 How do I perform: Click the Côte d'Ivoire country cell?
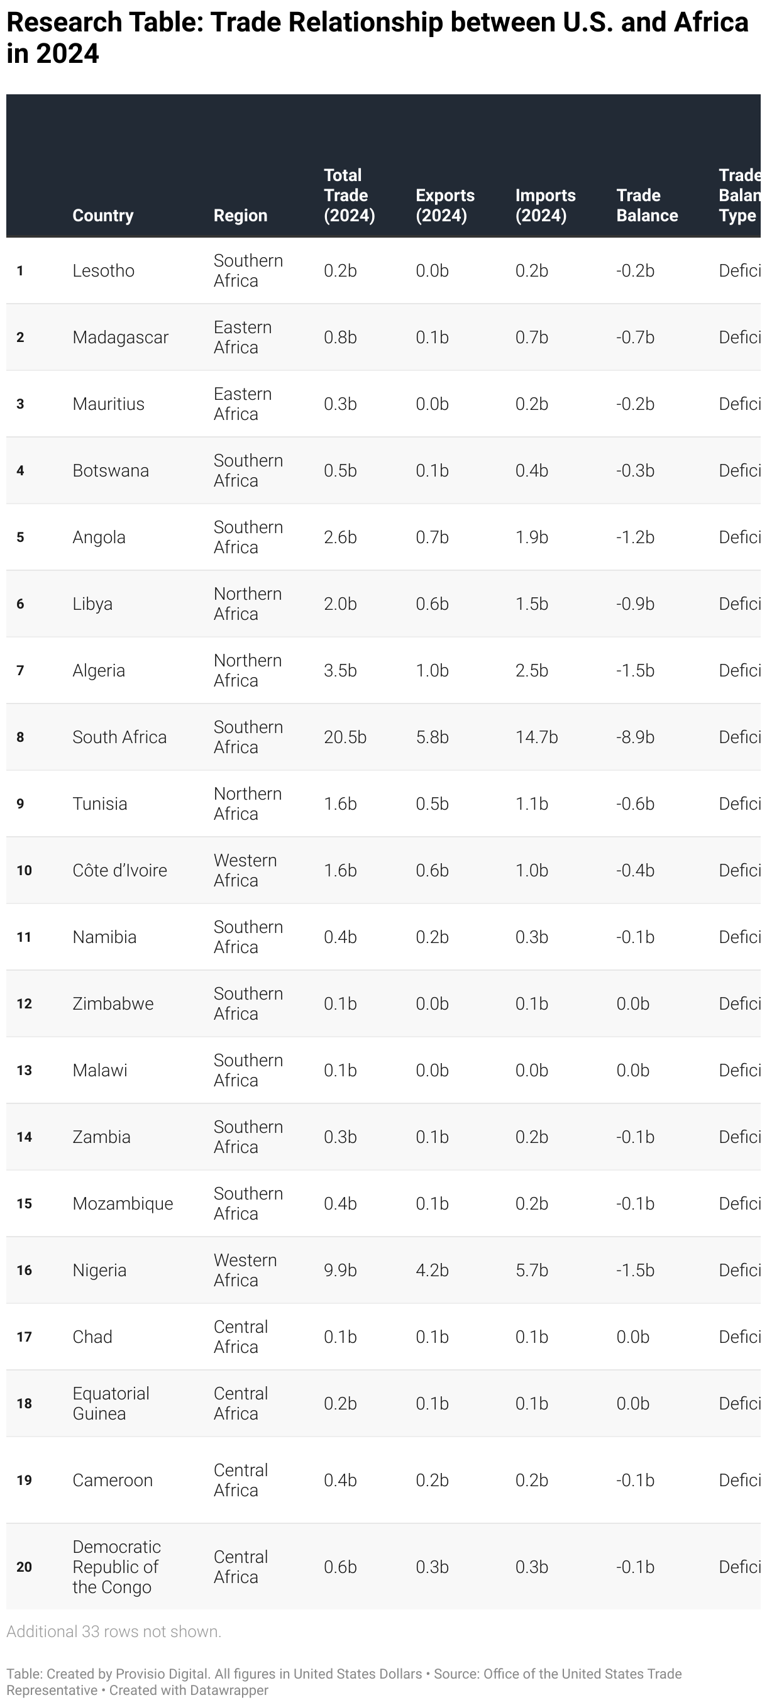click(x=120, y=870)
